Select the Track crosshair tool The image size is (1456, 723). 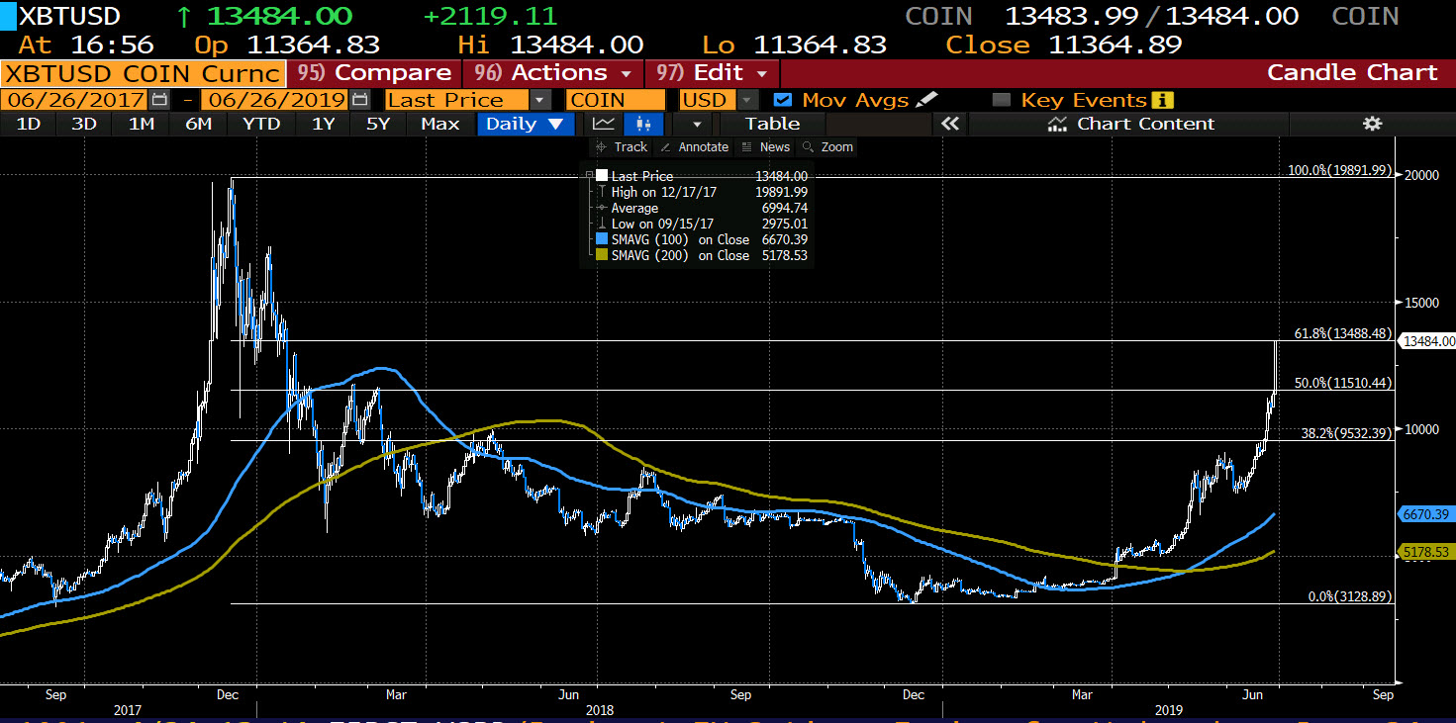[x=621, y=146]
